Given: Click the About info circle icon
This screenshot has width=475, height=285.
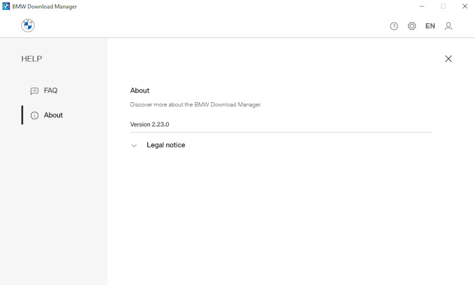Looking at the screenshot, I should [x=34, y=115].
